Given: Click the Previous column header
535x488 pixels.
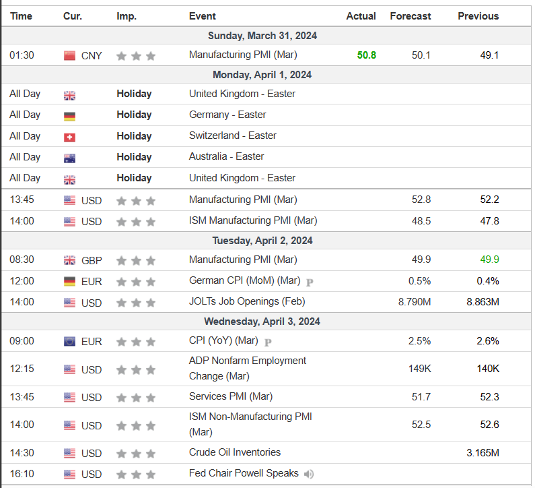Looking at the screenshot, I should coord(478,16).
